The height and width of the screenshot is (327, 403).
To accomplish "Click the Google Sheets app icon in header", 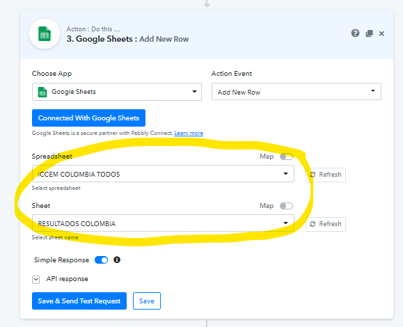I will [45, 34].
